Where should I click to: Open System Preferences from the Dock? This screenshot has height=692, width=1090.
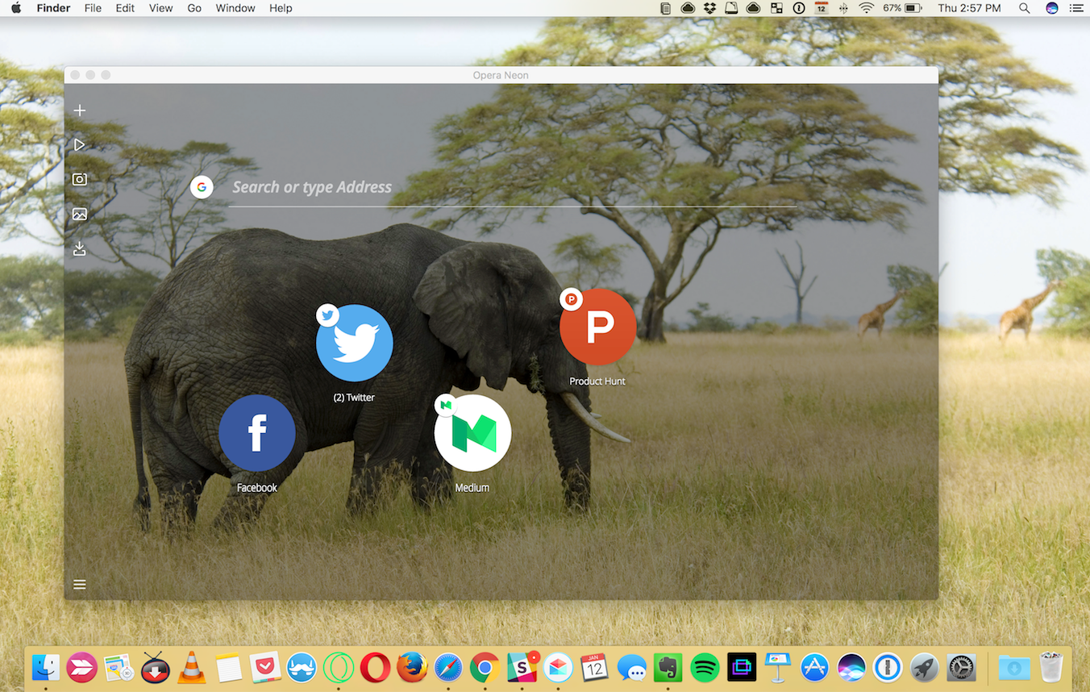(x=961, y=667)
